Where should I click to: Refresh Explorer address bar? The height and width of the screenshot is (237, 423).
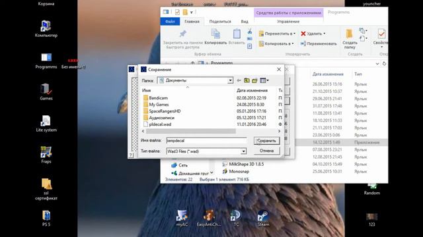pos(384,64)
